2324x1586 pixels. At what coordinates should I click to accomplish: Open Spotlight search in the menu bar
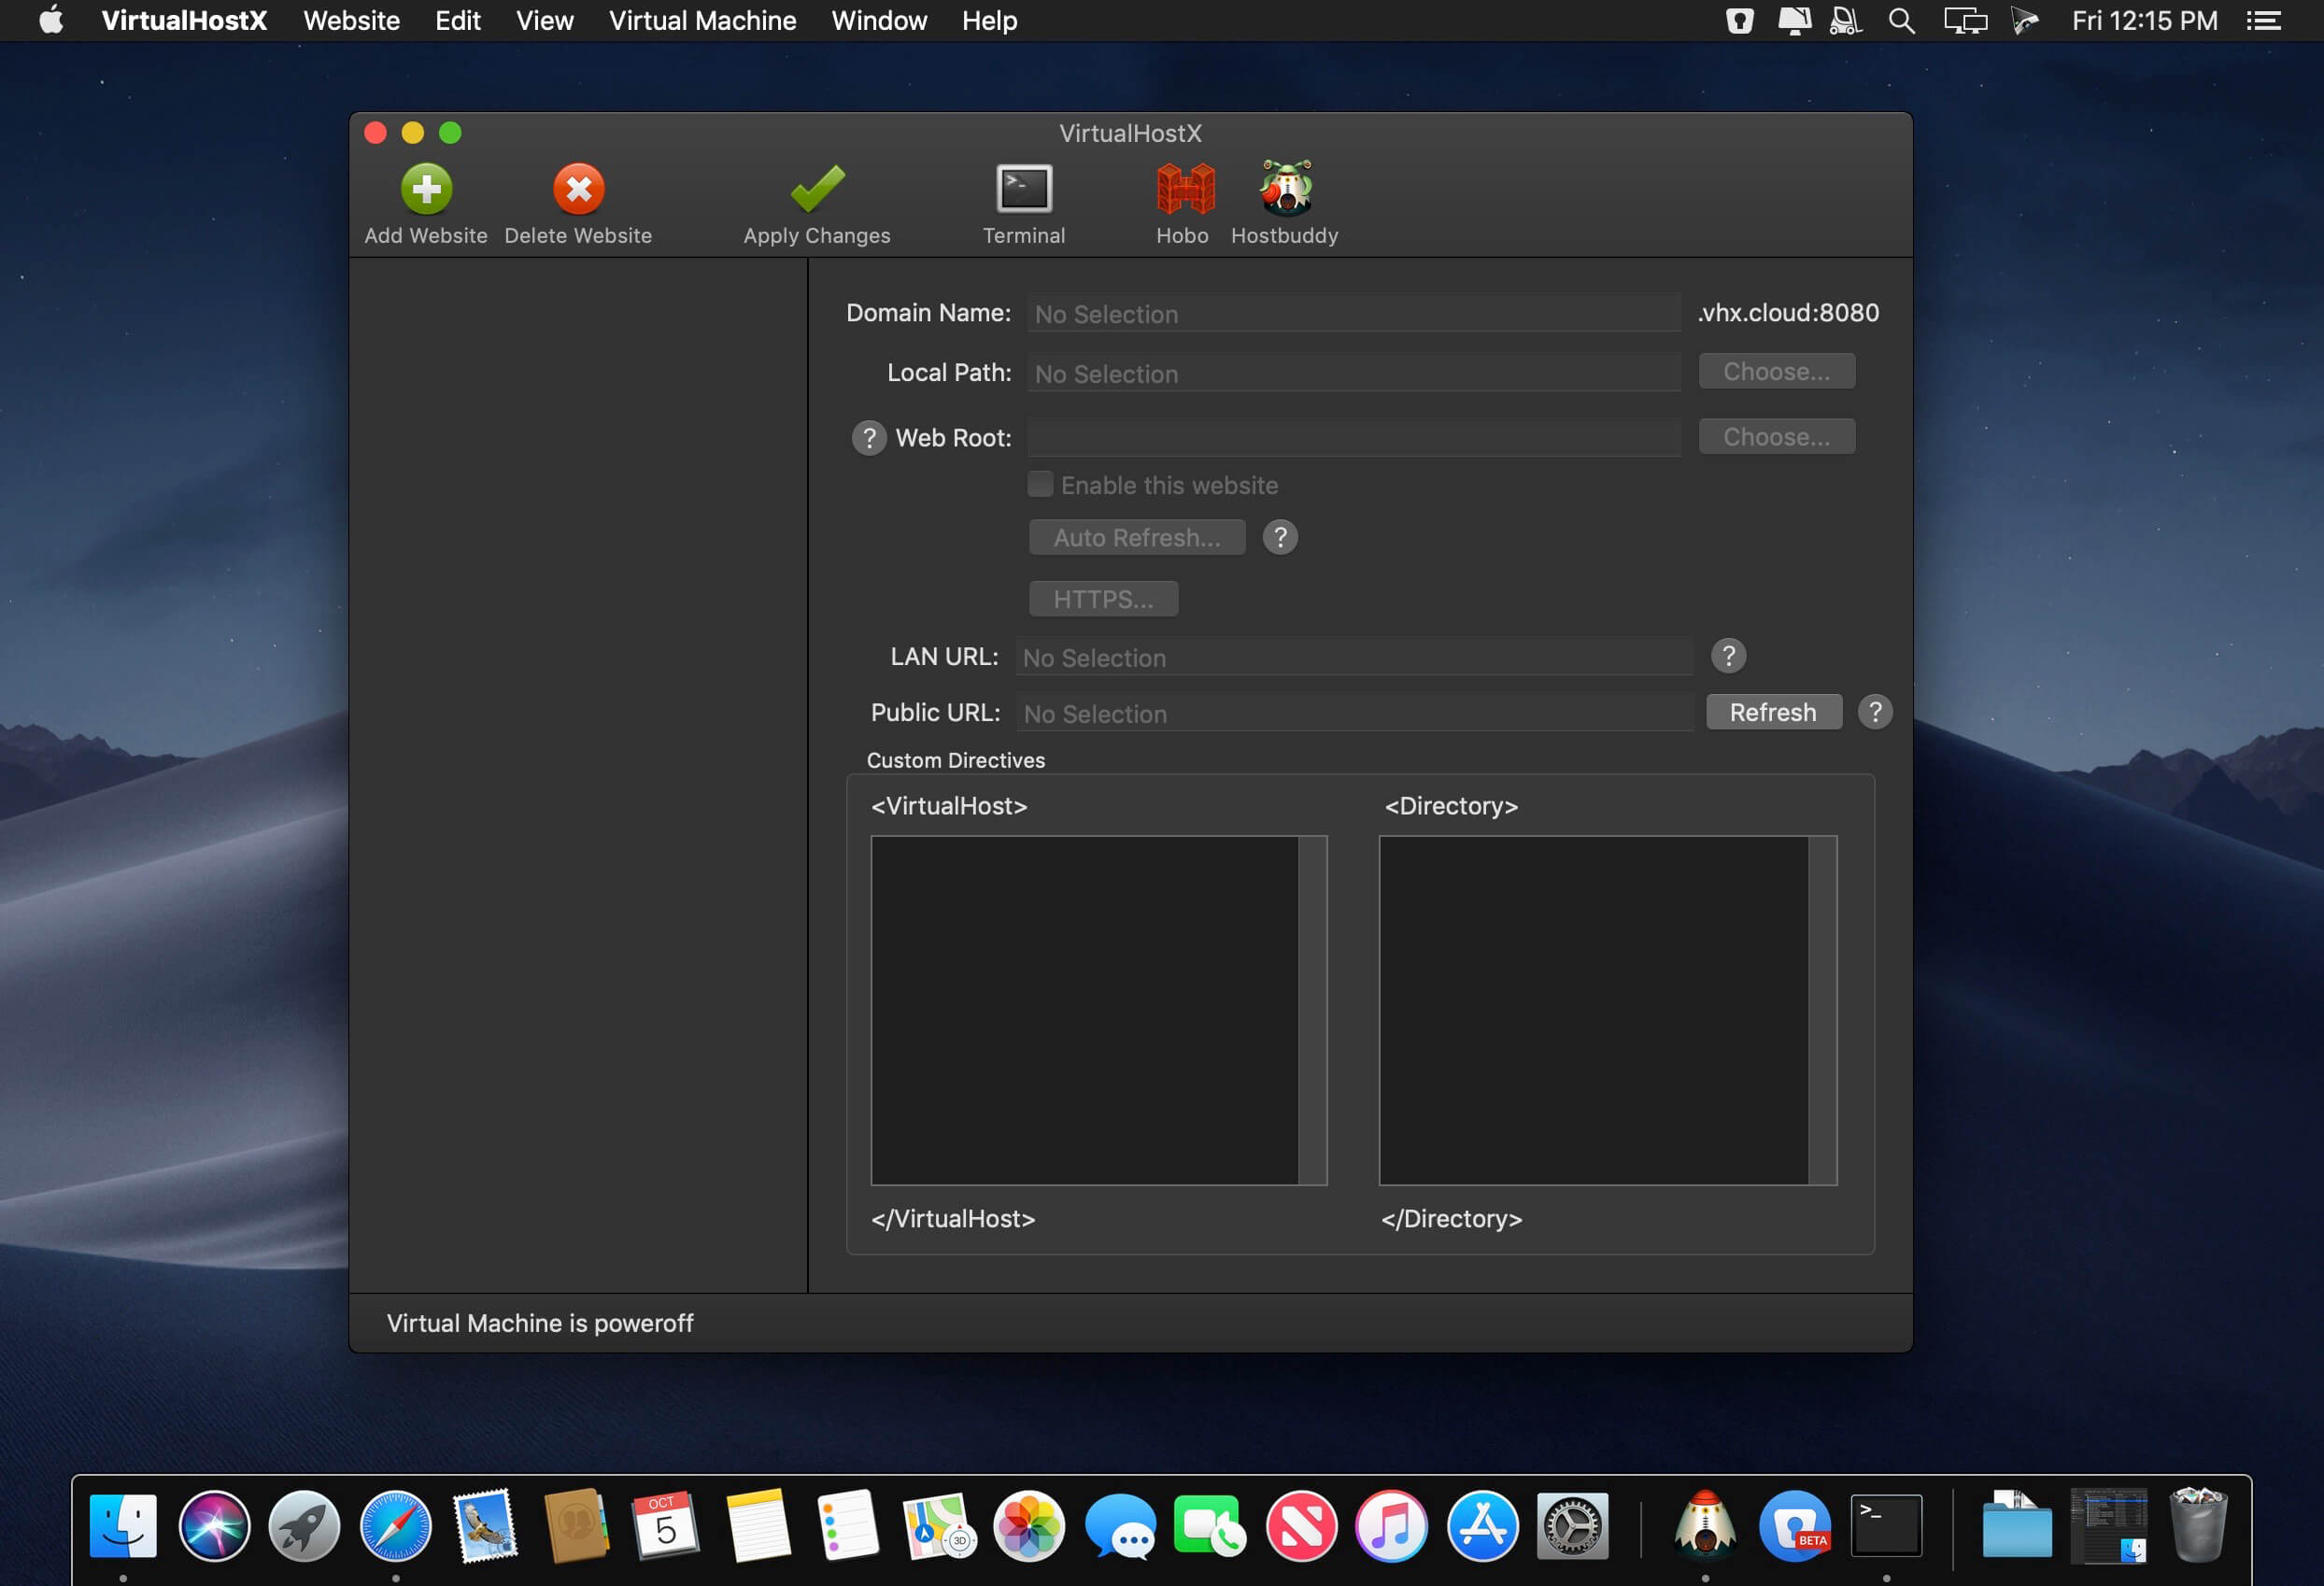tap(1901, 21)
